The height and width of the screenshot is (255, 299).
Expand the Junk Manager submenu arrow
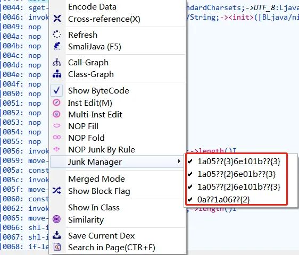[179, 161]
